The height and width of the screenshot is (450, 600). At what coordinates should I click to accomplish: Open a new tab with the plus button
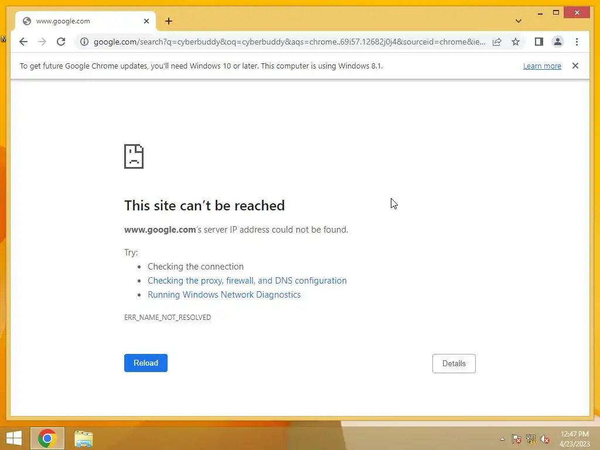(x=169, y=21)
